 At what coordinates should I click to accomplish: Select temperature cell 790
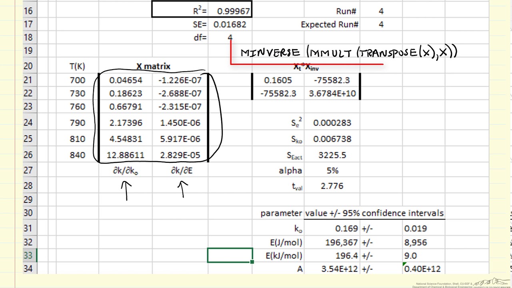78,122
